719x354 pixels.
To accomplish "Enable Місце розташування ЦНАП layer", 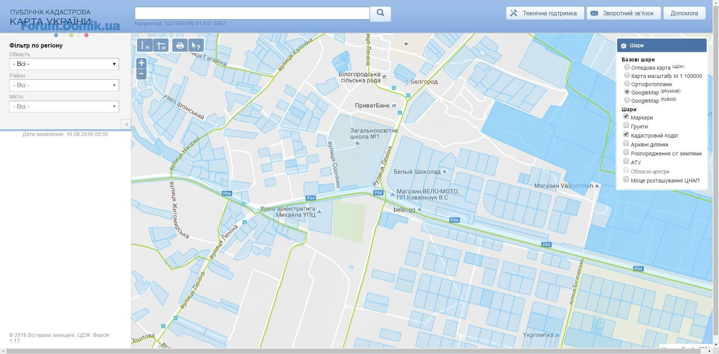I will [626, 179].
